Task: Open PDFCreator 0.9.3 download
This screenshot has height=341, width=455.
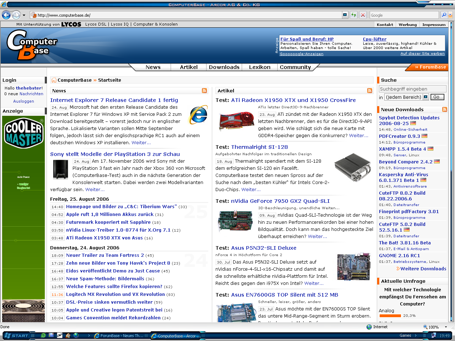Action: (400, 136)
